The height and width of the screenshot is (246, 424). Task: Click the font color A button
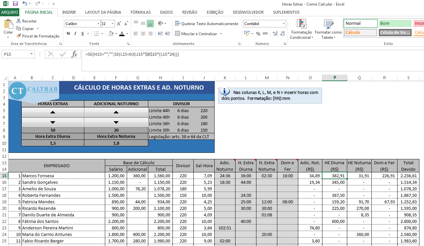[x=122, y=34]
